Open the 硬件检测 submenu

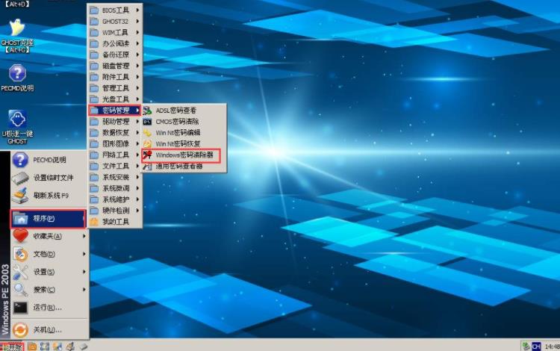(x=115, y=211)
